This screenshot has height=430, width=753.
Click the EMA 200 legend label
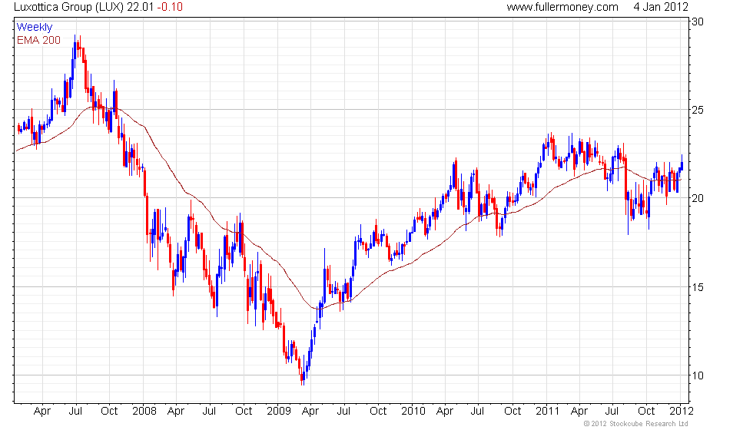pyautogui.click(x=38, y=40)
